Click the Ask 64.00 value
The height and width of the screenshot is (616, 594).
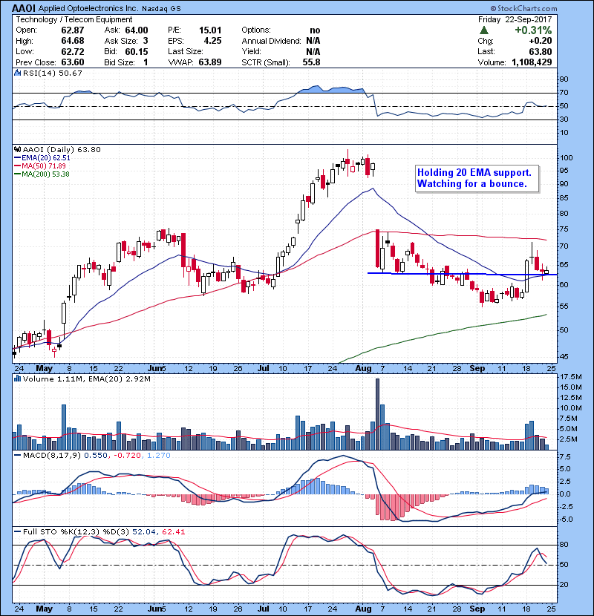[137, 30]
